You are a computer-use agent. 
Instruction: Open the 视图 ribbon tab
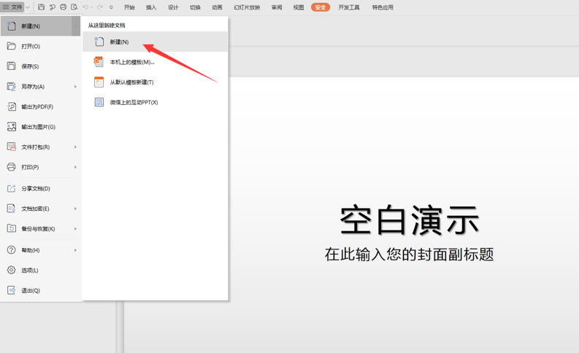(x=299, y=7)
